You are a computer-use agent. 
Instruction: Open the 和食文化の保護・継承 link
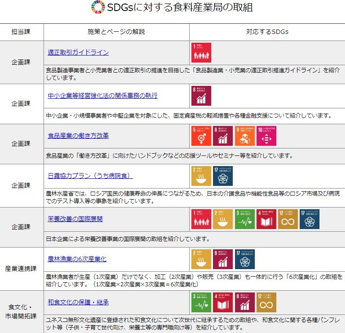(x=78, y=302)
